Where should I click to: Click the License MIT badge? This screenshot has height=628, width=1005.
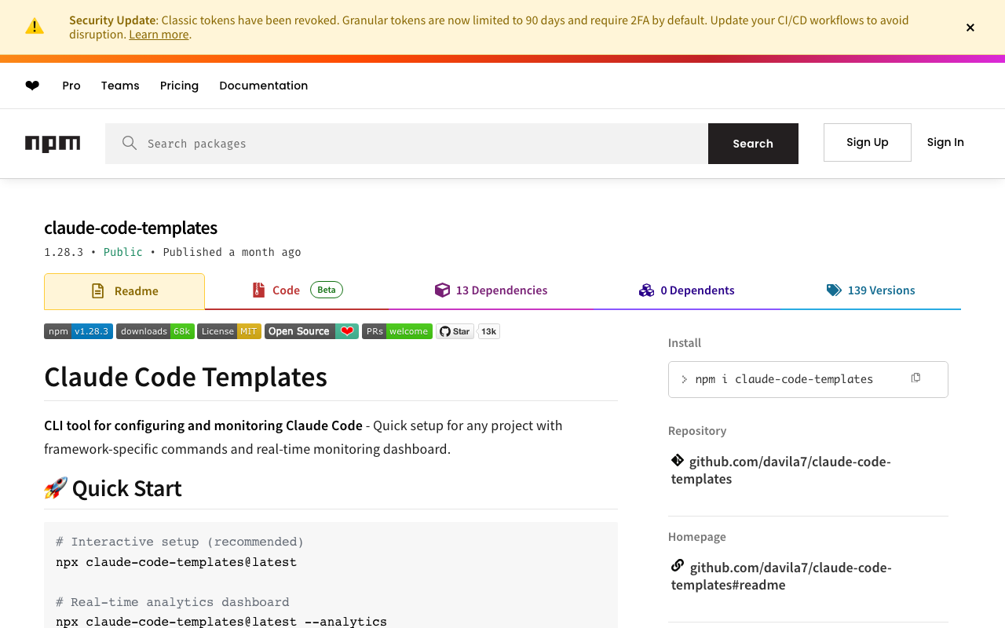(228, 331)
